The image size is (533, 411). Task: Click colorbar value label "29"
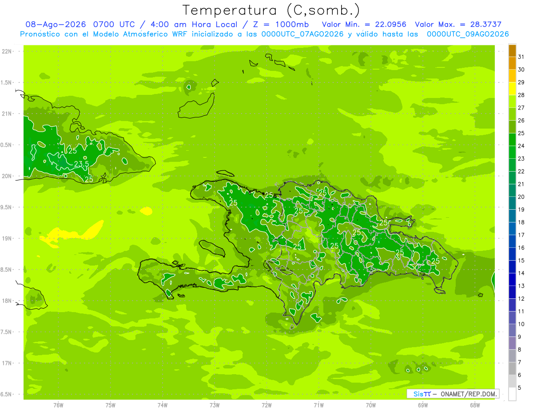point(521,82)
